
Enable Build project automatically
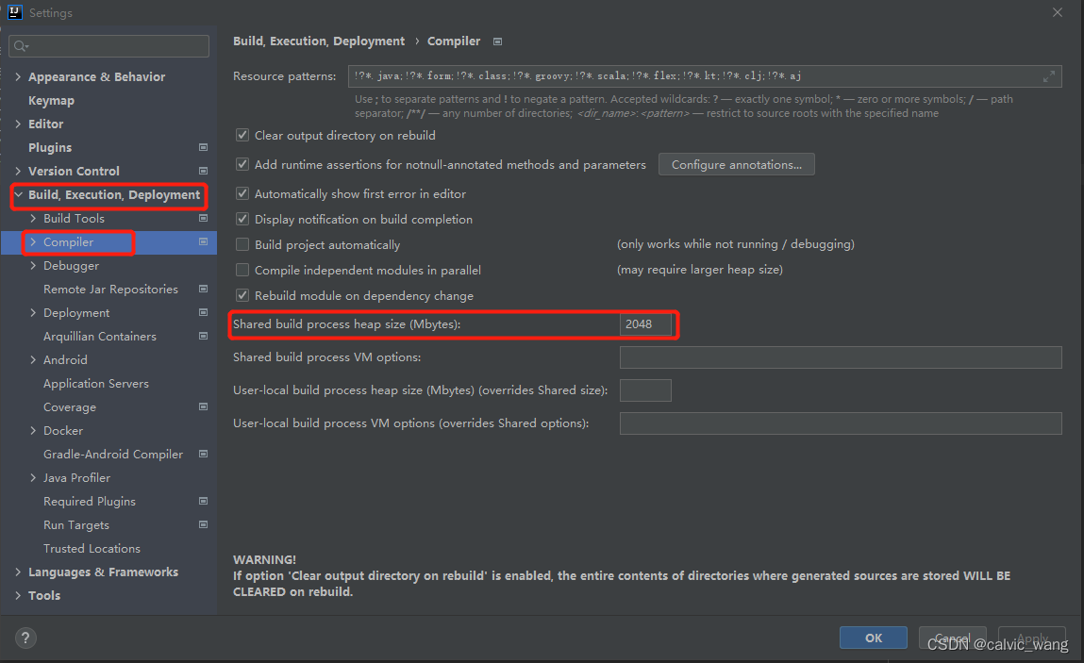(x=242, y=243)
